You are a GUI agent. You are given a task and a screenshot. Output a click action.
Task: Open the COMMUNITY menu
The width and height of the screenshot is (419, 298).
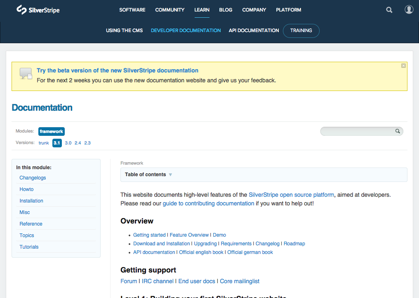point(169,10)
